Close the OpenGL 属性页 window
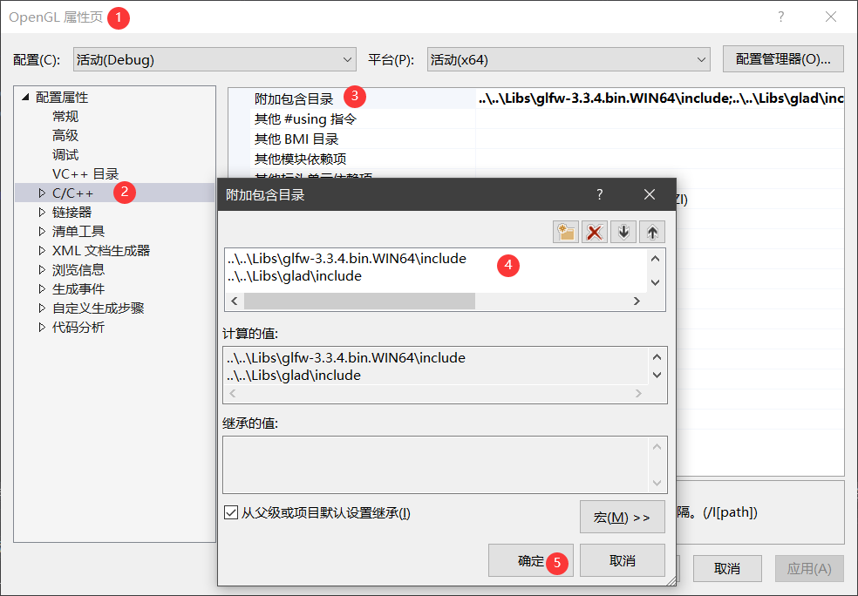The height and width of the screenshot is (596, 858). pyautogui.click(x=831, y=17)
